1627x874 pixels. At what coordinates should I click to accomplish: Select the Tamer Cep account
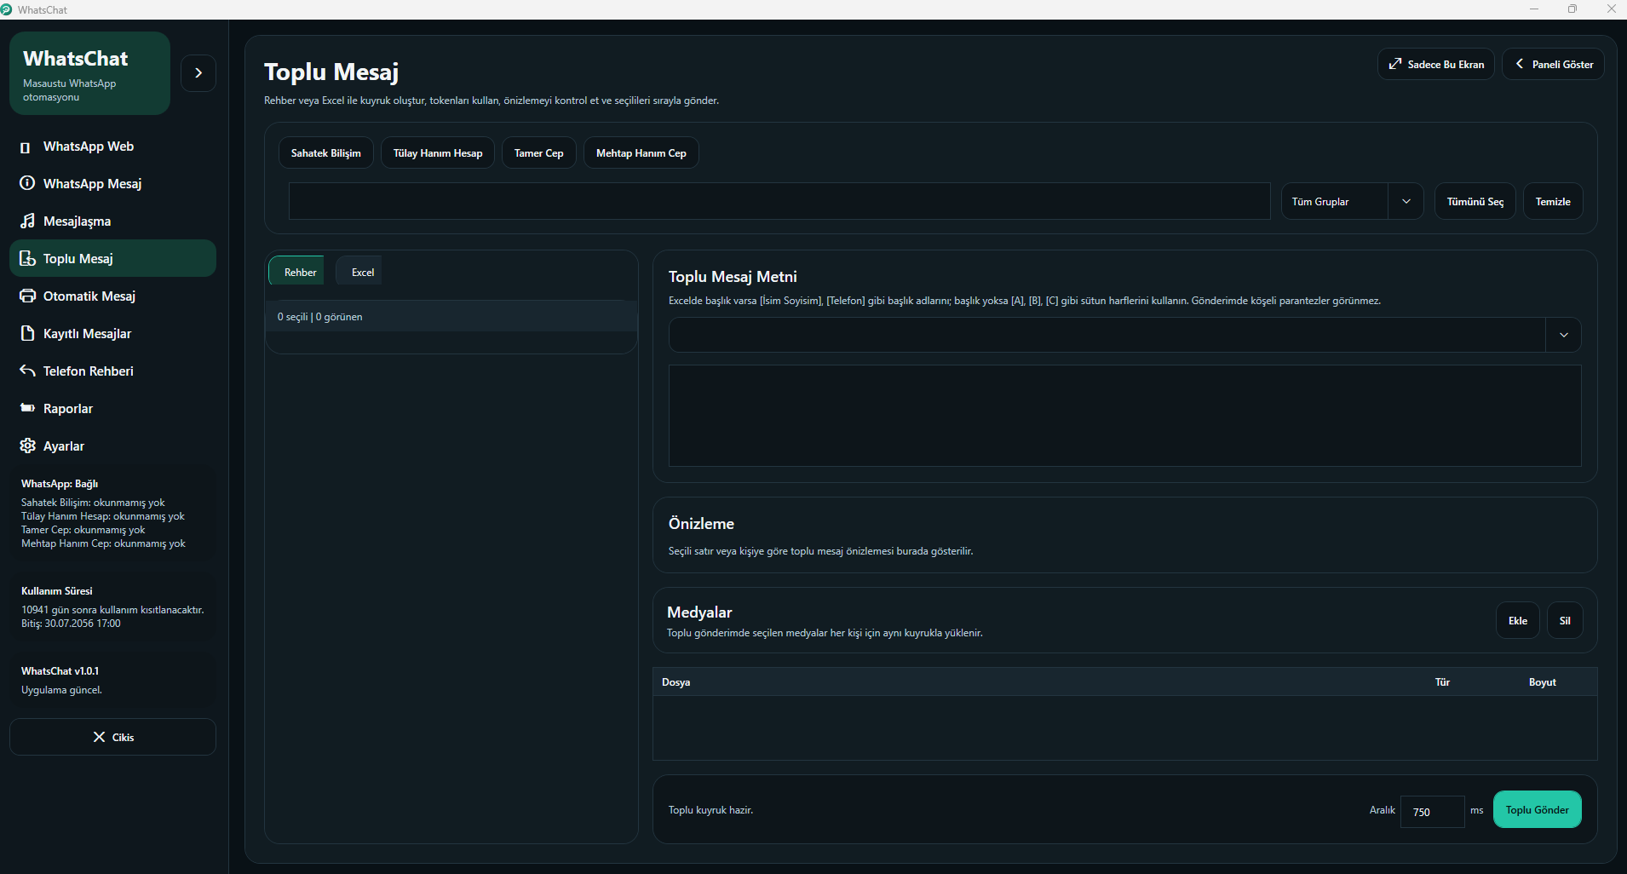click(x=539, y=153)
